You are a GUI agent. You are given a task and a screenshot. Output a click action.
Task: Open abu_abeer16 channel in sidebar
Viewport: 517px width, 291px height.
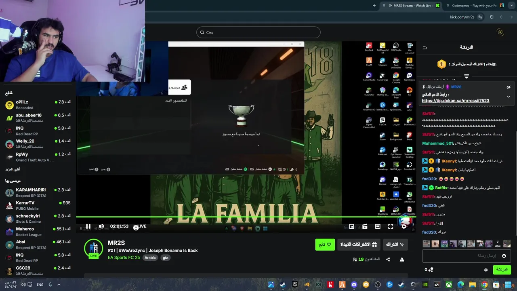(x=38, y=118)
